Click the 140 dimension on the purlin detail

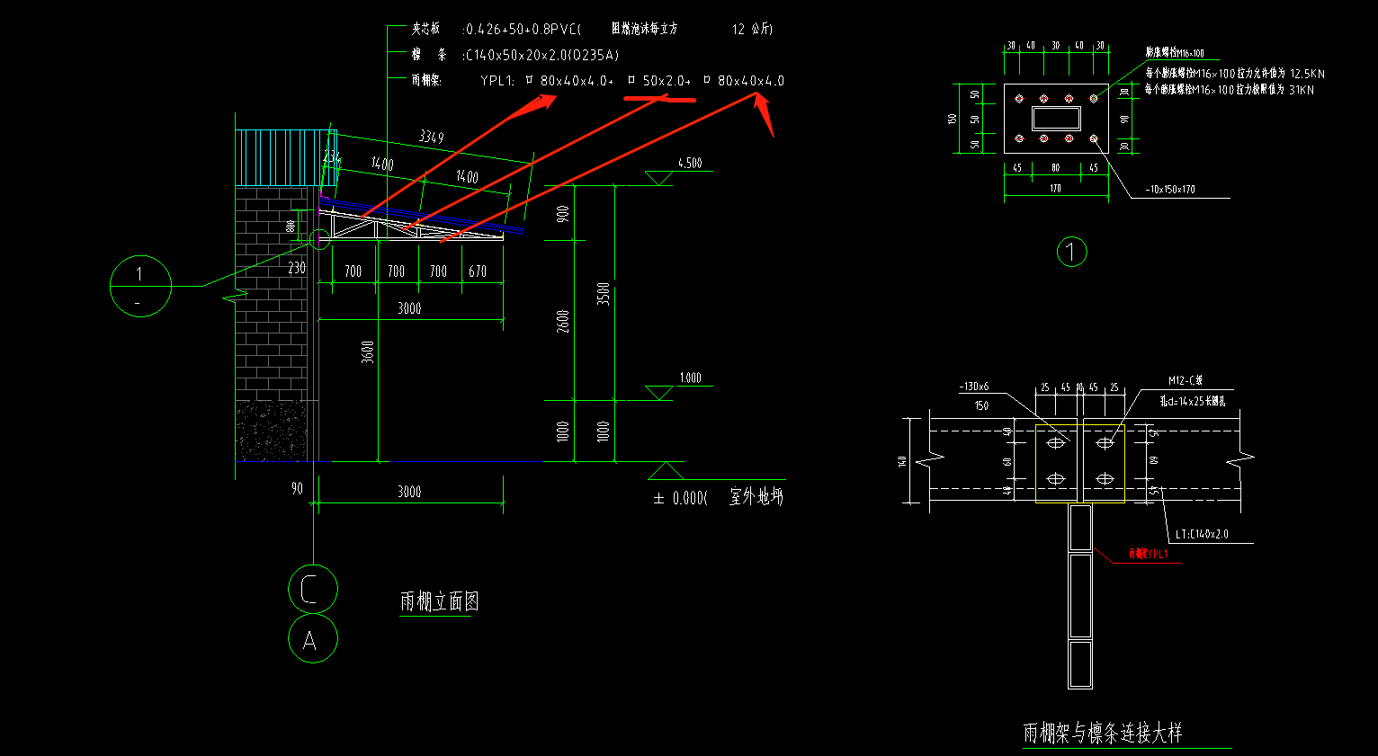pyautogui.click(x=901, y=461)
